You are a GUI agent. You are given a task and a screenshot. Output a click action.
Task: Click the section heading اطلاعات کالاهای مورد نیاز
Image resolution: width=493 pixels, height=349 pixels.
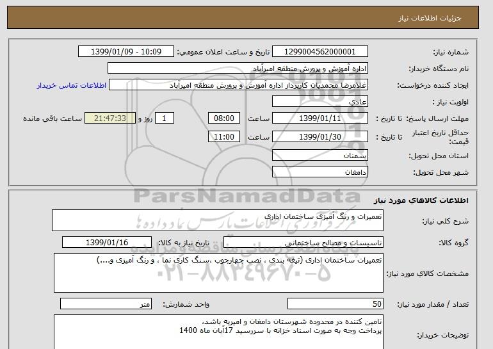click(x=421, y=200)
